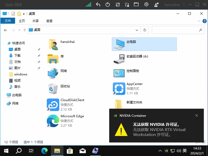The width and height of the screenshot is (208, 156).
Task: Select 快速访问 in navigation pane
Action: click(16, 43)
